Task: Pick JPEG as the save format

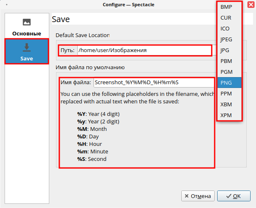Action: click(x=226, y=40)
